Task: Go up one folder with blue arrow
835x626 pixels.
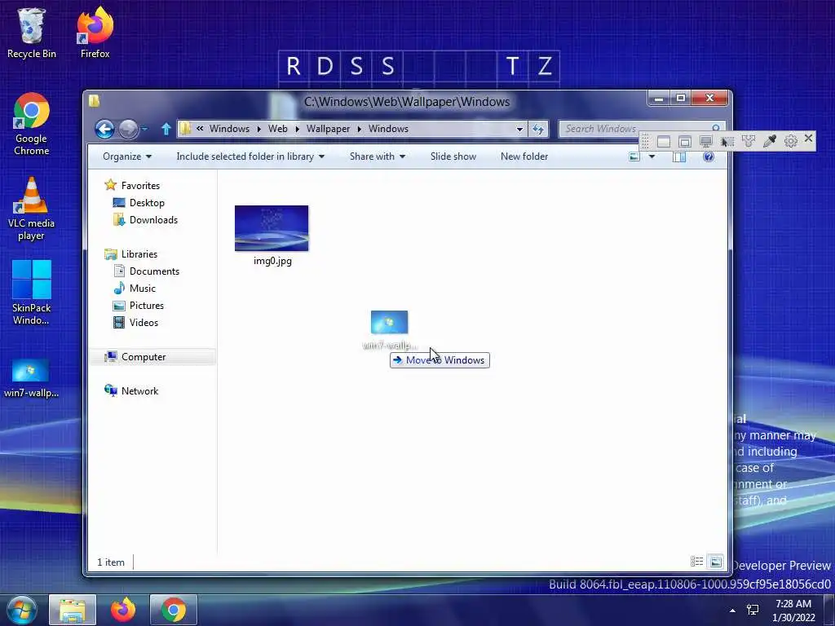Action: 166,129
